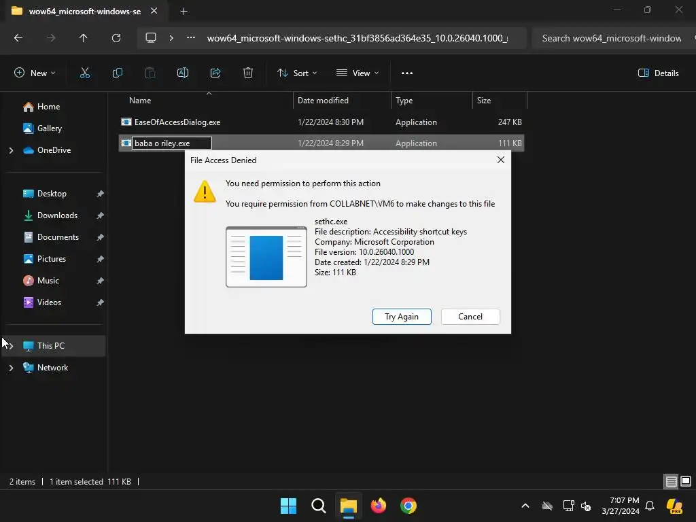Open the network tray icon
Screen dimensions: 696x522
click(x=568, y=506)
